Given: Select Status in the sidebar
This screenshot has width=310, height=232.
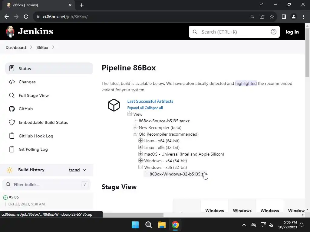Looking at the screenshot, I should coord(49,69).
